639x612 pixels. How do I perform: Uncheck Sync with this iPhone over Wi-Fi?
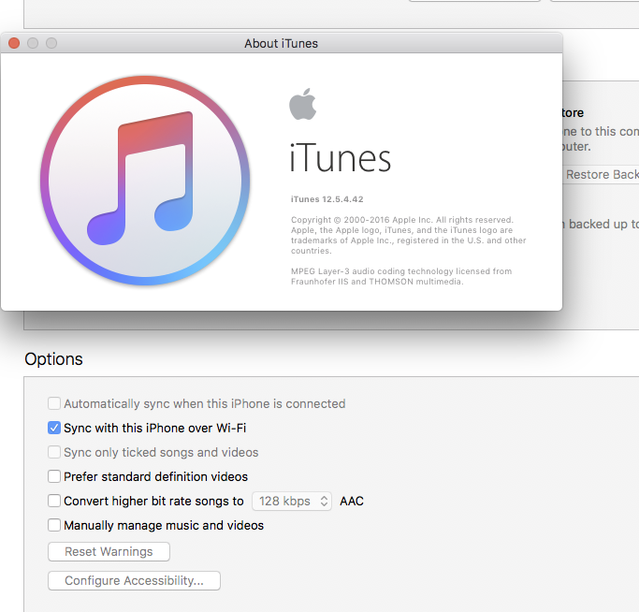[x=54, y=428]
